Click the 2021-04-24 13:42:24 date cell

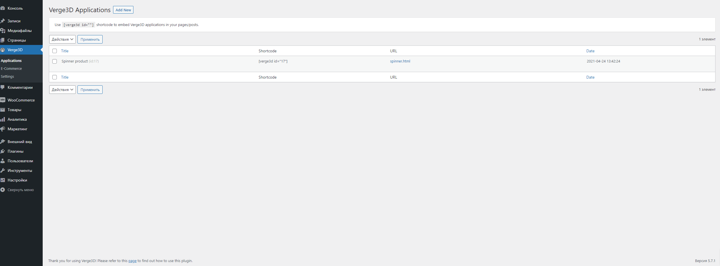tap(603, 61)
